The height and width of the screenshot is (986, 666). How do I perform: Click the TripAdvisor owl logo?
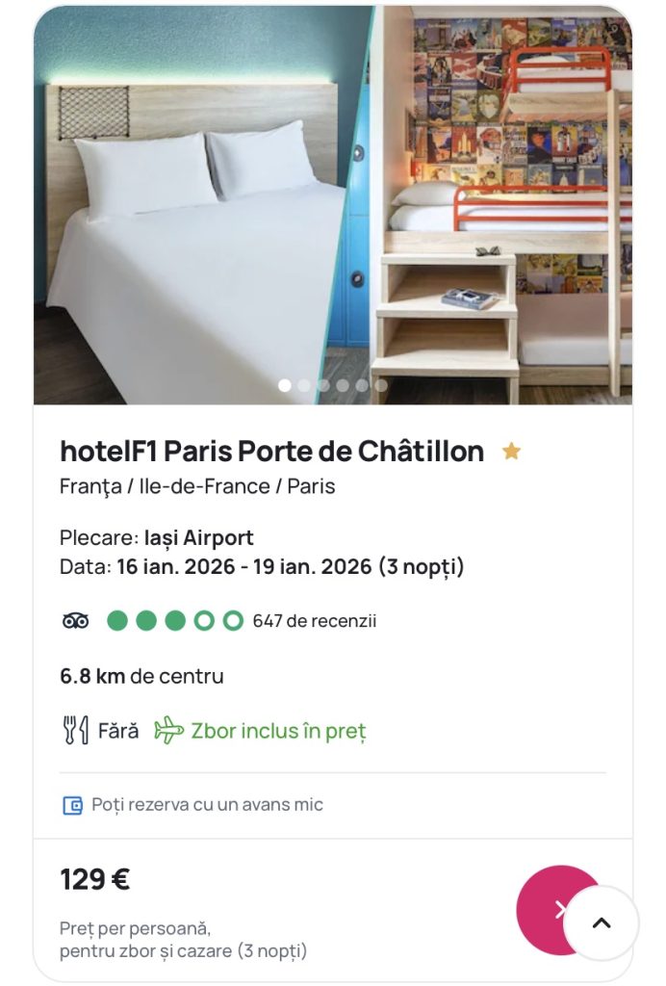[75, 621]
